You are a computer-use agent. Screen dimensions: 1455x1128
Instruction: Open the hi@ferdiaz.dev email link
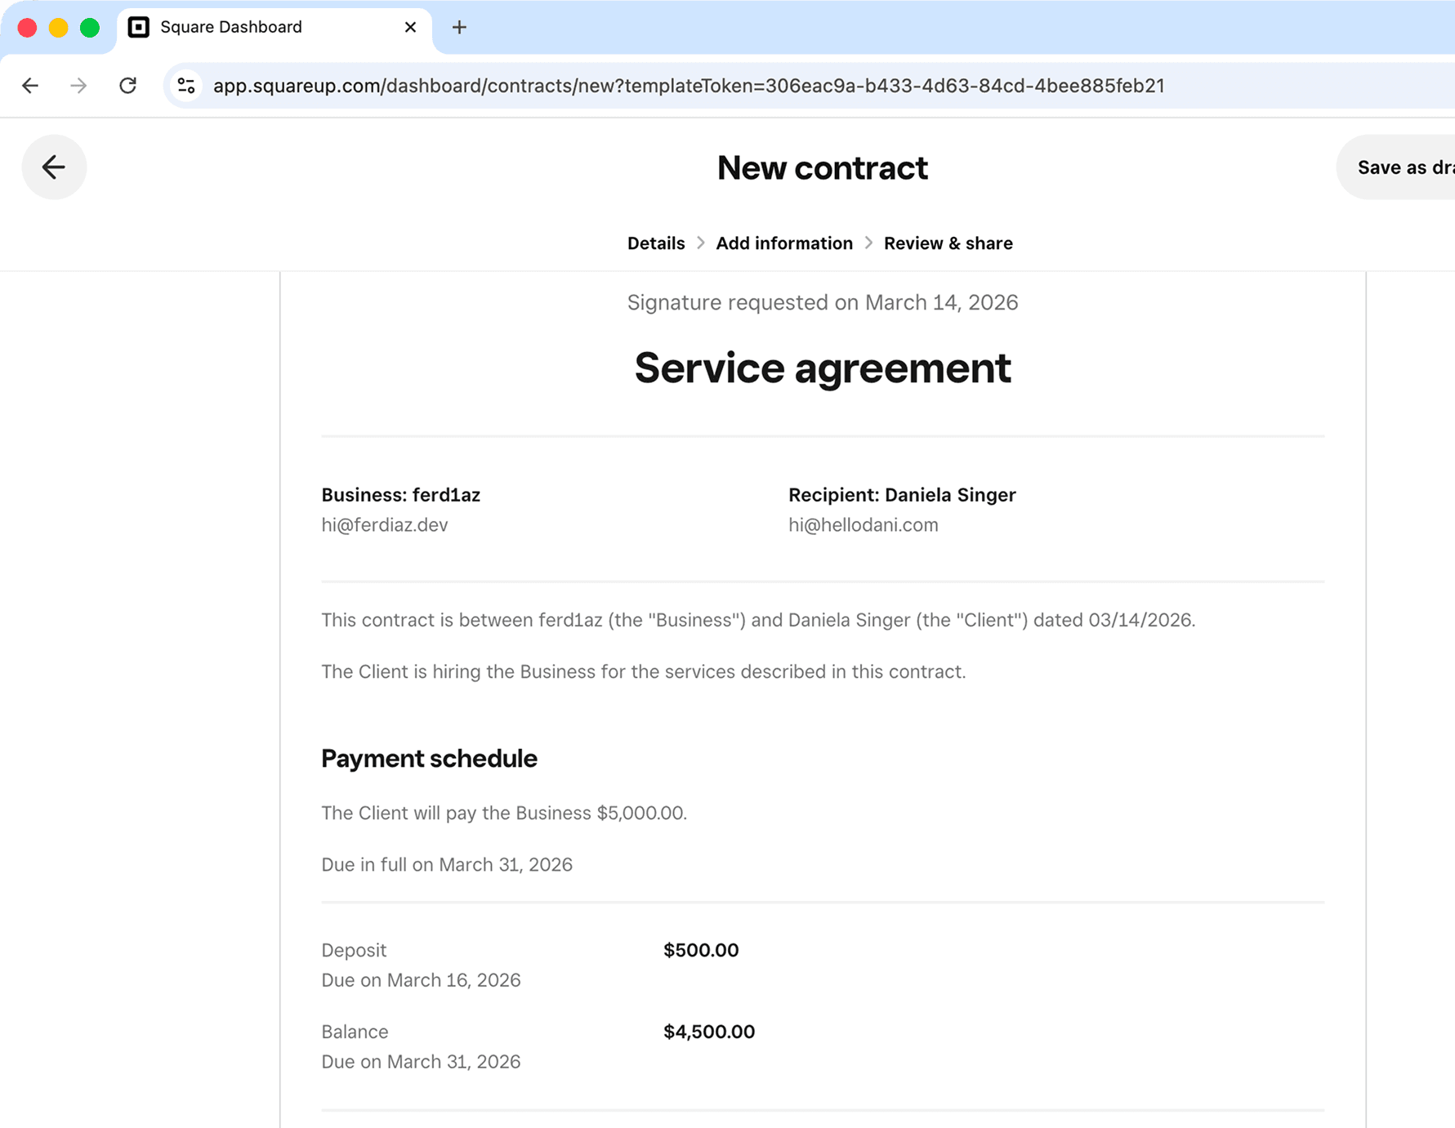384,524
